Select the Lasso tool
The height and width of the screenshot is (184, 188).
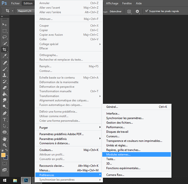pyautogui.click(x=5, y=37)
